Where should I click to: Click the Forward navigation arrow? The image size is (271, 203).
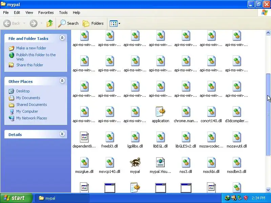tap(34, 23)
